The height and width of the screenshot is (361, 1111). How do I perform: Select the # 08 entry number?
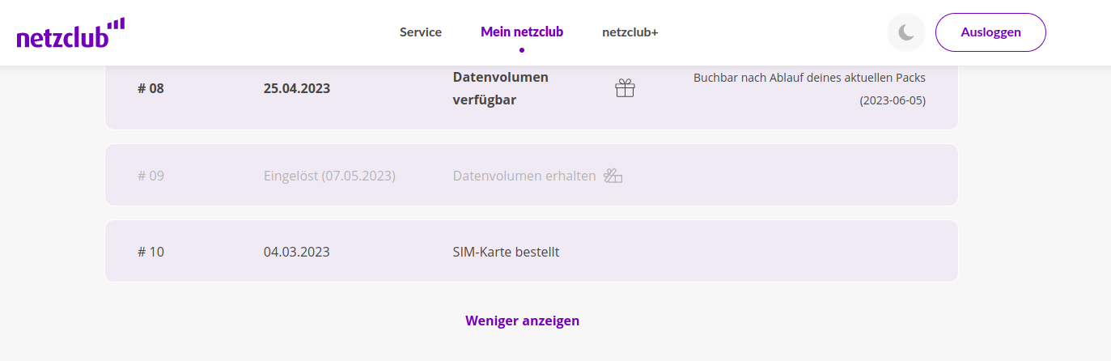click(151, 88)
